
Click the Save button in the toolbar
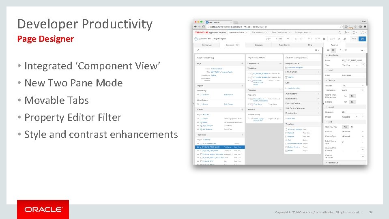[354, 39]
